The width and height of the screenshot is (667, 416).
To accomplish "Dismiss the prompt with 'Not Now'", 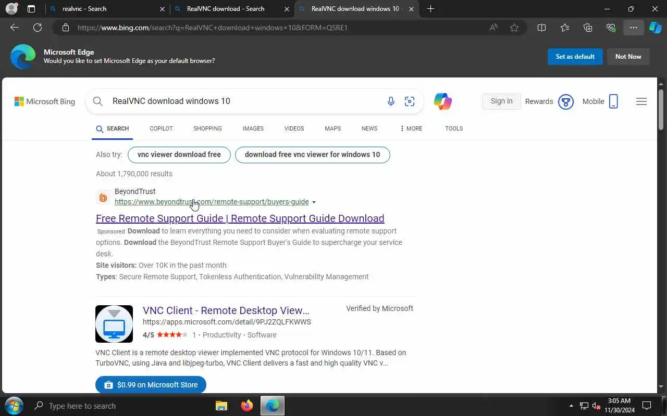I will coord(628,57).
